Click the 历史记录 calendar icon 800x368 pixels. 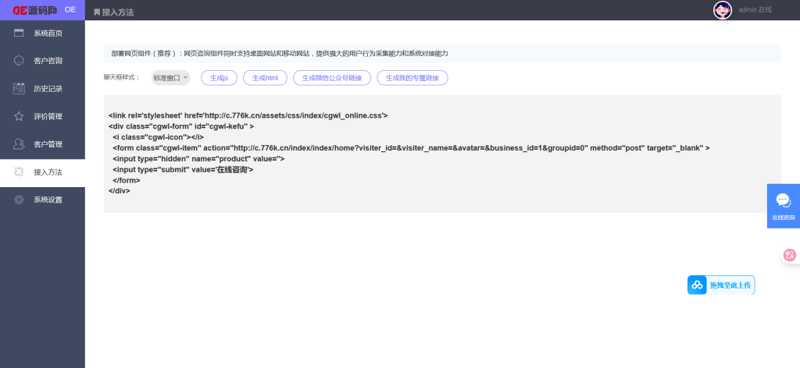point(19,88)
